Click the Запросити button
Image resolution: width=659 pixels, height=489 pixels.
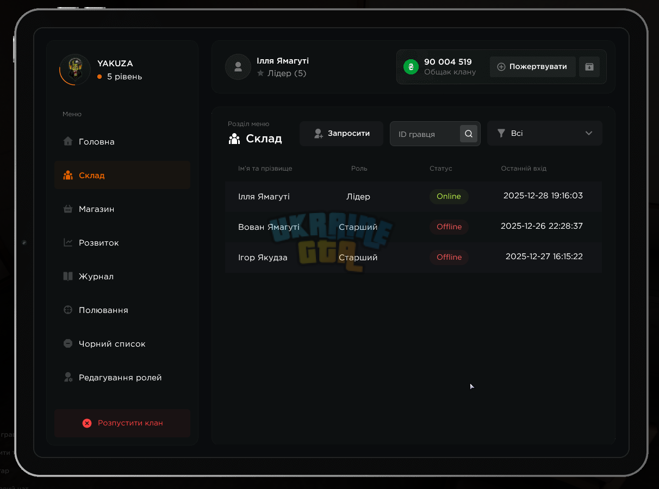(341, 133)
